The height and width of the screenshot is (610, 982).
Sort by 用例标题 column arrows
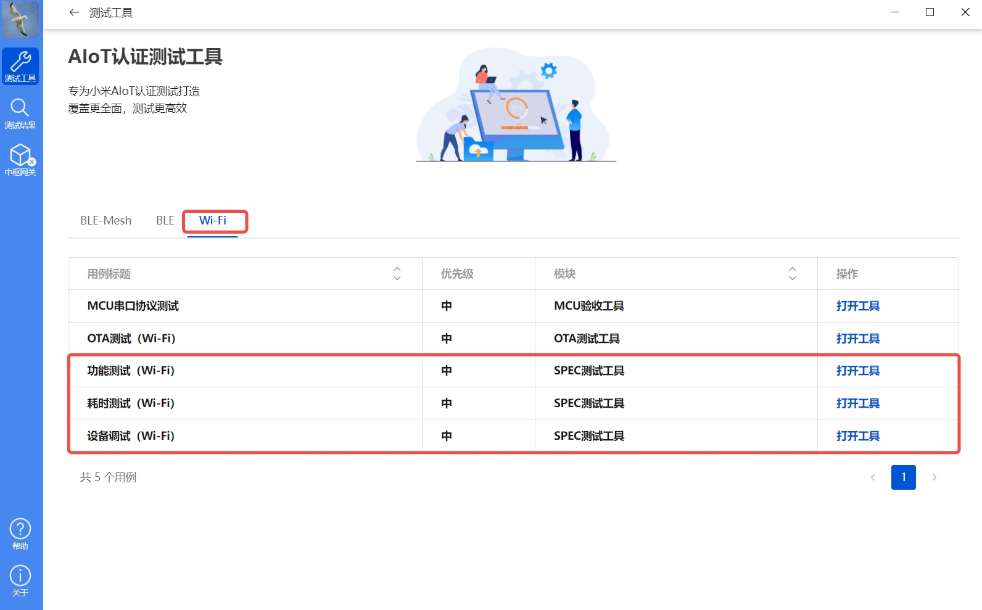[x=397, y=274]
